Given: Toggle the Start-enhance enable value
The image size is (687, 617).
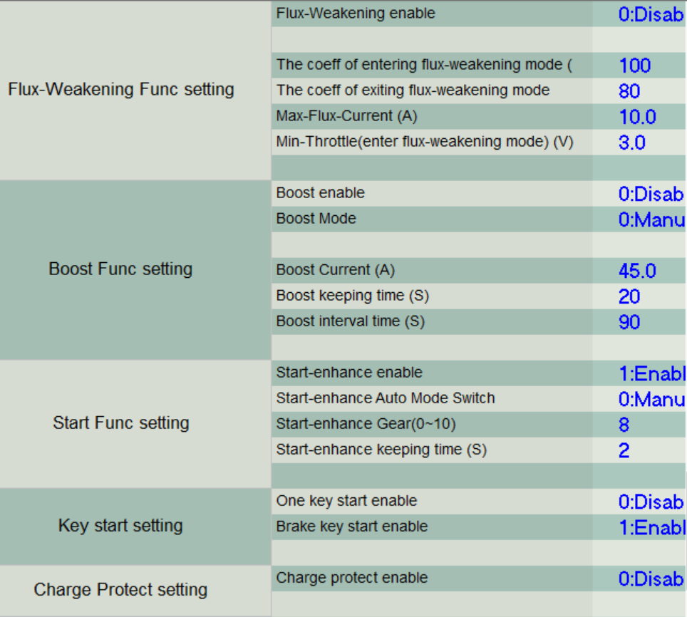Looking at the screenshot, I should [x=651, y=373].
